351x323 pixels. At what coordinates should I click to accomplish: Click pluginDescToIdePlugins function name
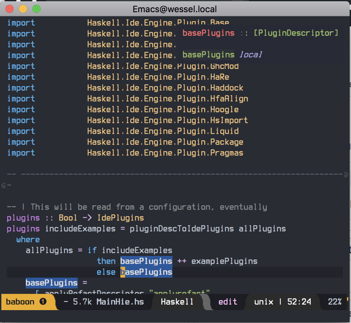point(182,229)
